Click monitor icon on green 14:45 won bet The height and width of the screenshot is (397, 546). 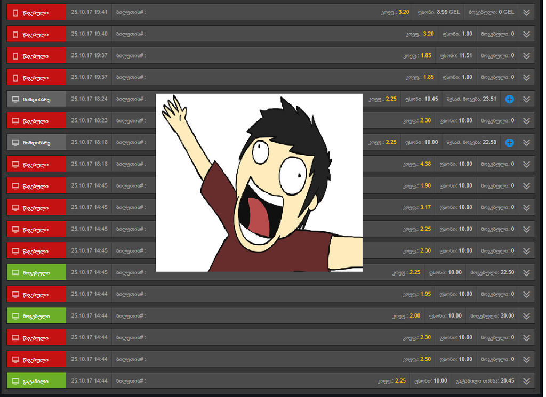[15, 273]
